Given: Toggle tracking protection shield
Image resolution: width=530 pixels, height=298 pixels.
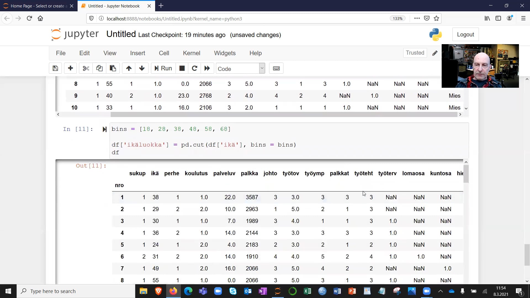Looking at the screenshot, I should [x=91, y=18].
